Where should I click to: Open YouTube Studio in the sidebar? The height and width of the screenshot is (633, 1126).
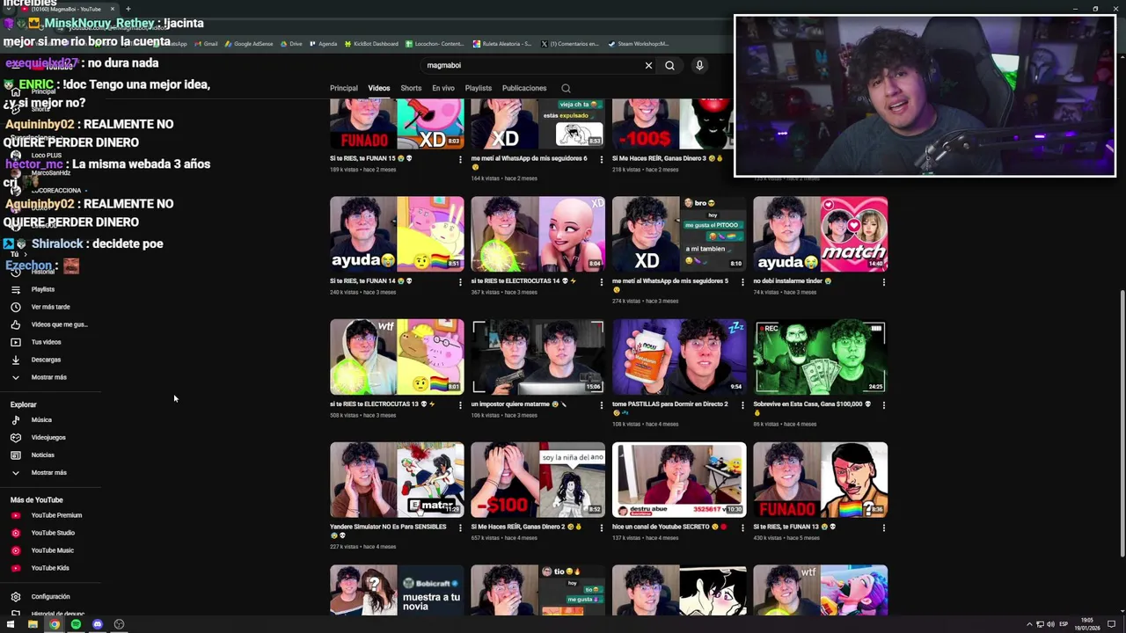click(x=51, y=533)
